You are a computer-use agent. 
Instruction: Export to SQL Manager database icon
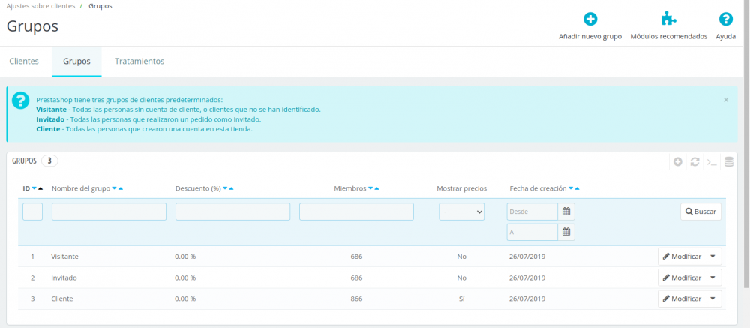[x=728, y=162]
